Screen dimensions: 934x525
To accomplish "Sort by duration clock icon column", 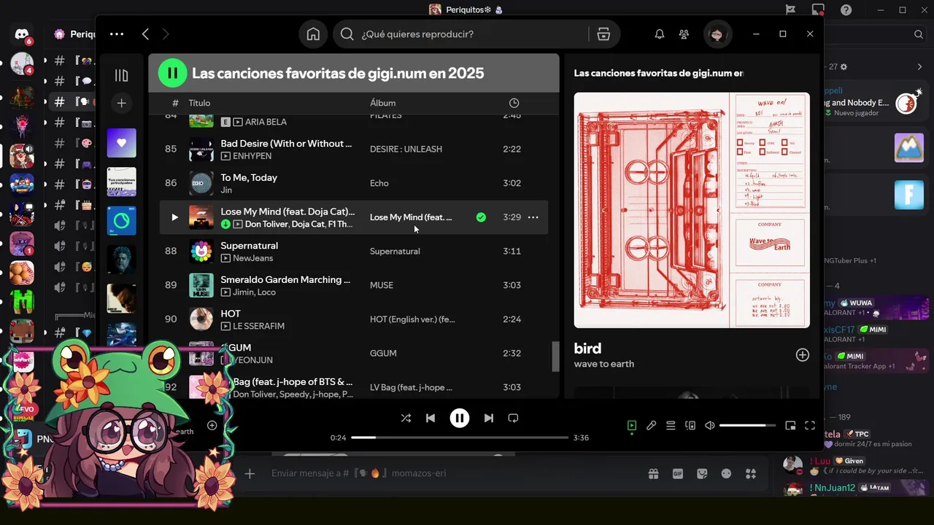I will point(514,103).
